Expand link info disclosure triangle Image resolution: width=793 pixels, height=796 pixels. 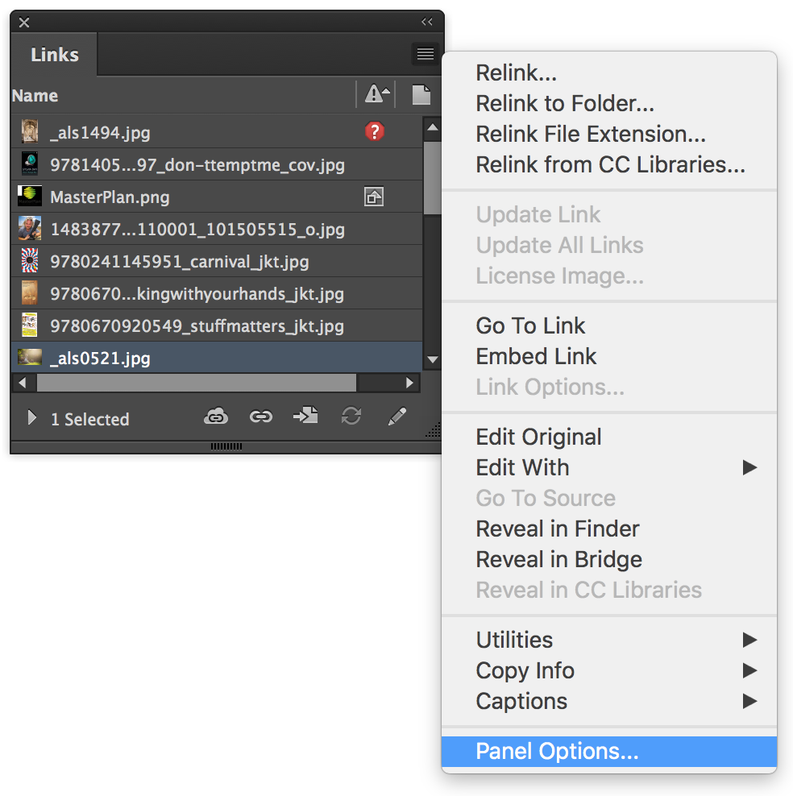click(x=31, y=418)
